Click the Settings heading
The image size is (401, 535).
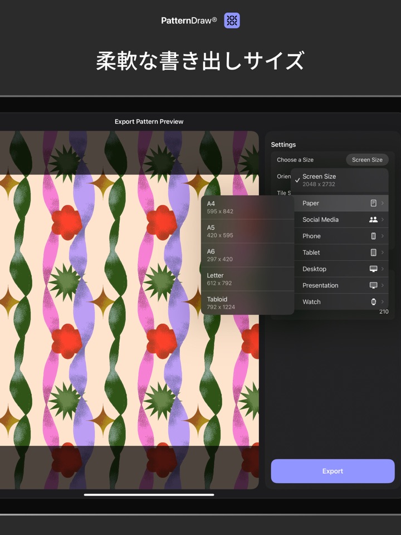pyautogui.click(x=283, y=144)
